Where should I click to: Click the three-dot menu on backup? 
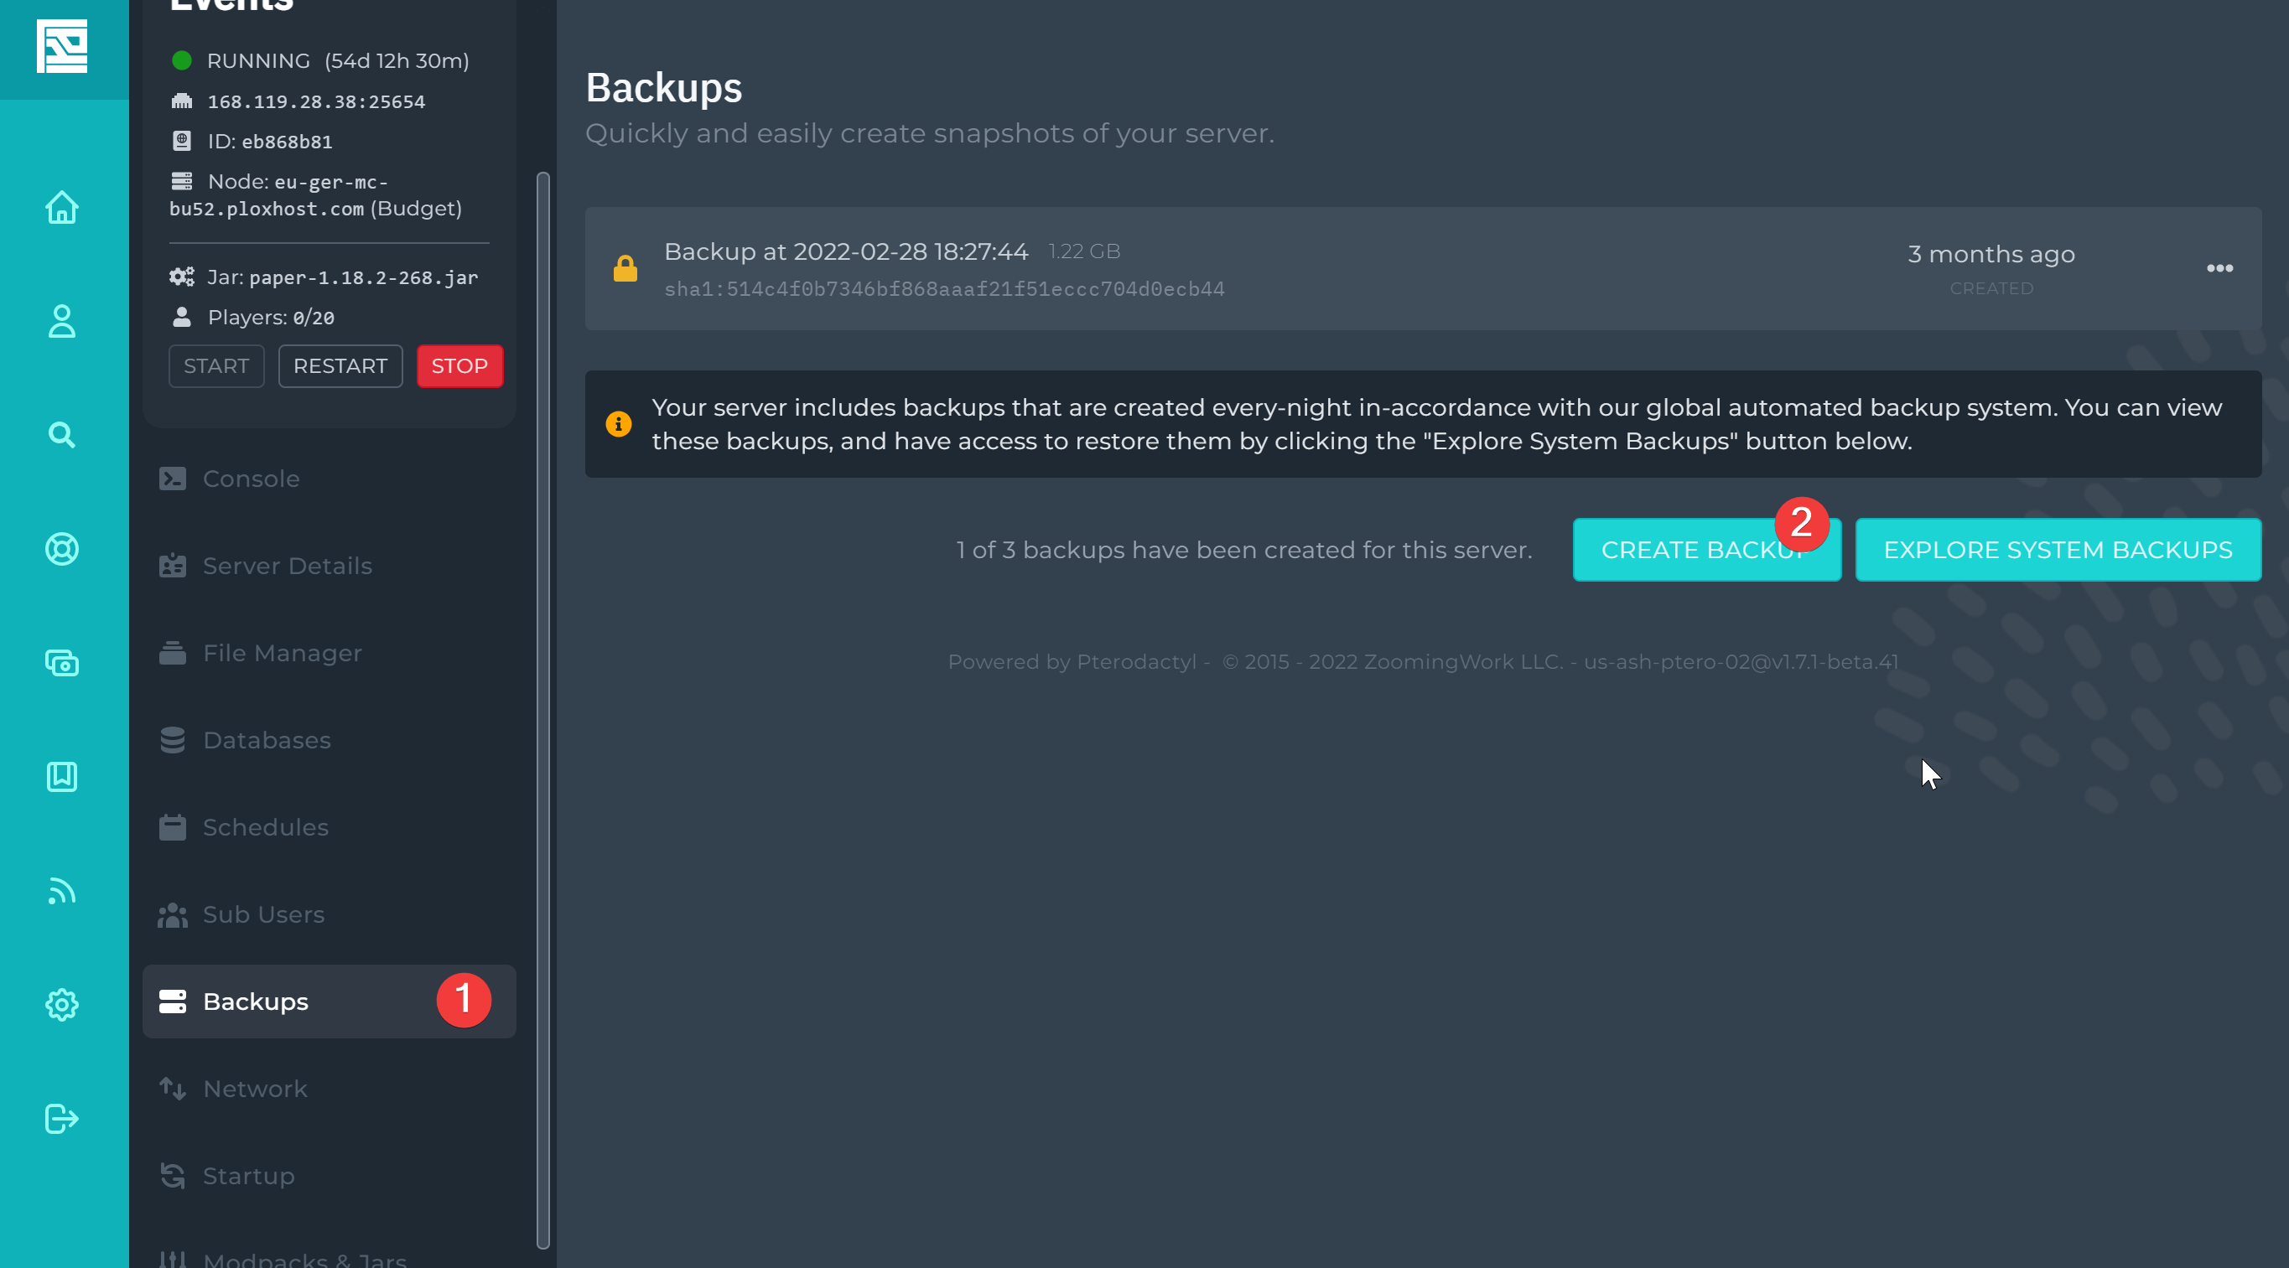2219,268
